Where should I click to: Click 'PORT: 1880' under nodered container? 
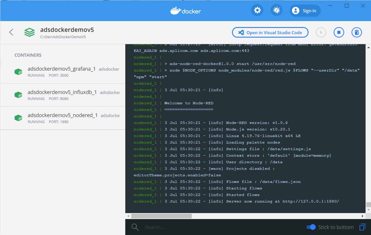point(59,122)
